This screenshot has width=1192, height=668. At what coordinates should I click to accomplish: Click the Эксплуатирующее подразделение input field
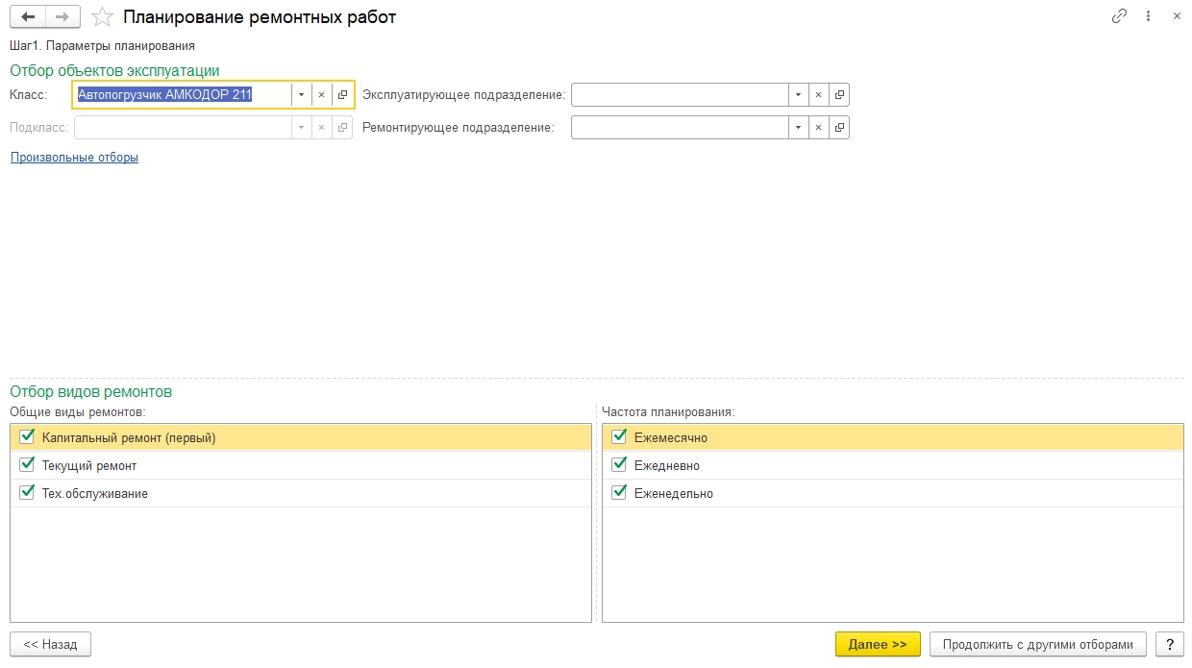click(680, 95)
